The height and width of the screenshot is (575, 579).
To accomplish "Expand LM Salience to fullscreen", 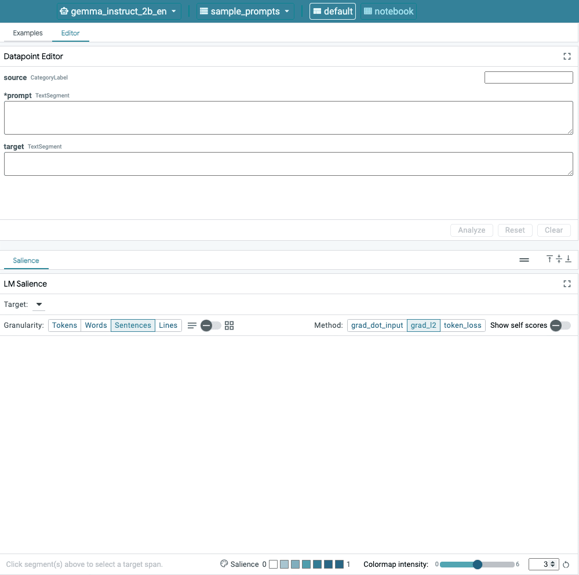I will 567,284.
